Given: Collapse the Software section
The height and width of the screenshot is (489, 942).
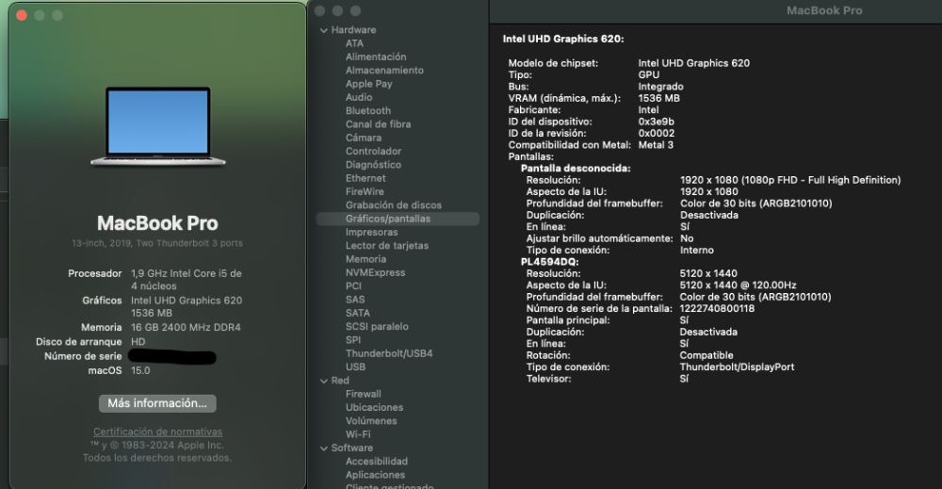Looking at the screenshot, I should pyautogui.click(x=324, y=448).
